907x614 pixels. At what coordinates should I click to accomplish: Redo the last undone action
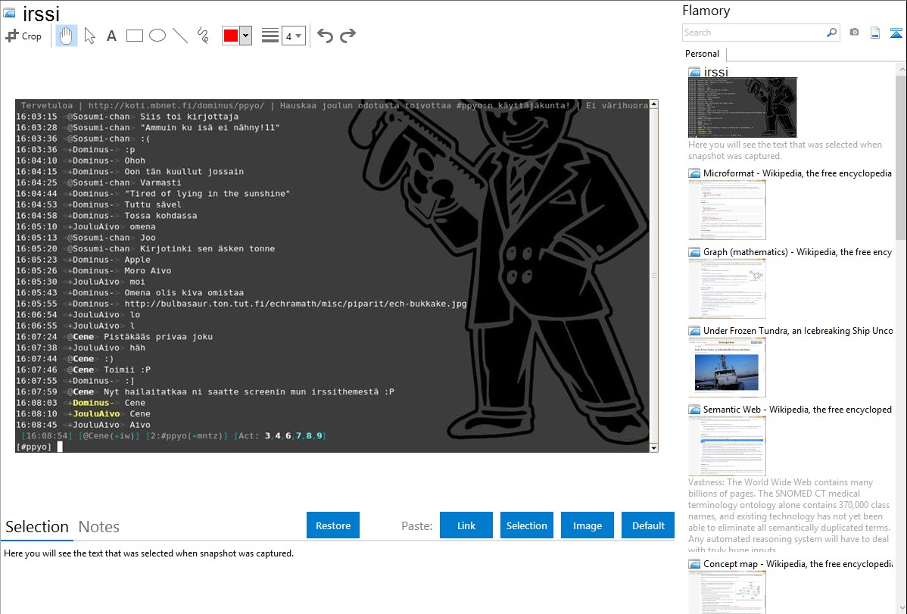(348, 36)
